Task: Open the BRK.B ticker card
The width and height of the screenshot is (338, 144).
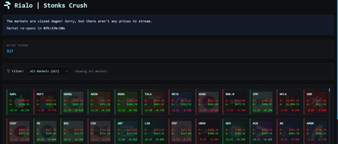Action: (x=235, y=102)
